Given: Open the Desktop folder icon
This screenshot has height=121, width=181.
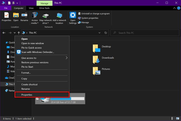Looking at the screenshot, I should (97, 48).
